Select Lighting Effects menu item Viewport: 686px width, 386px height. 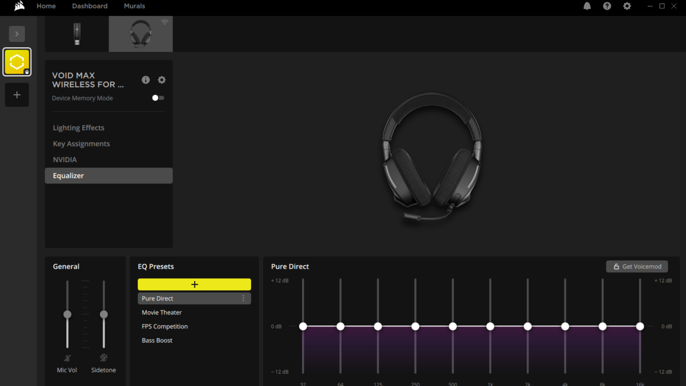click(x=79, y=128)
